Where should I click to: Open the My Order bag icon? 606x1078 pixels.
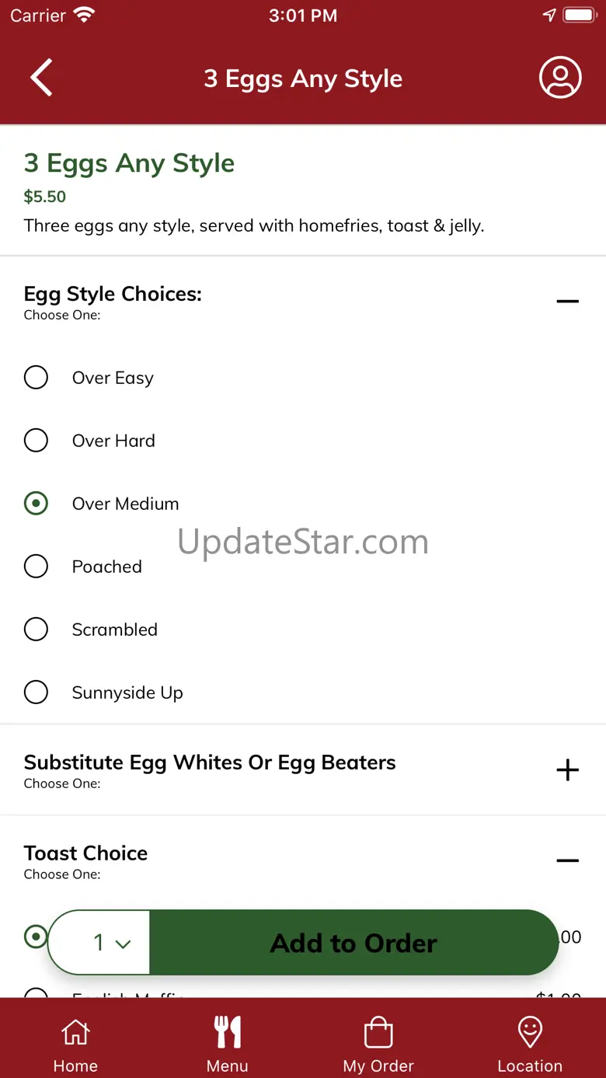[x=378, y=1032]
